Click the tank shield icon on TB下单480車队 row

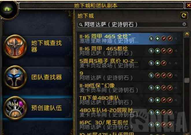[x=151, y=100]
